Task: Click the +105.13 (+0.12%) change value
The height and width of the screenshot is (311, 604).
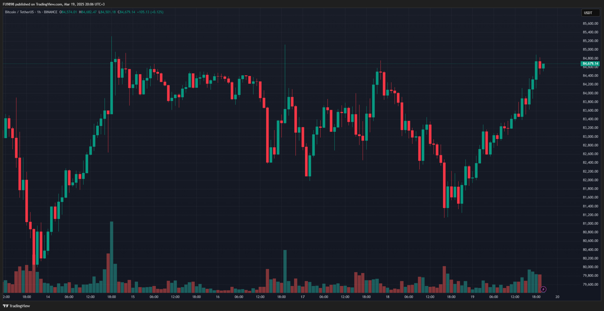Action: point(150,12)
